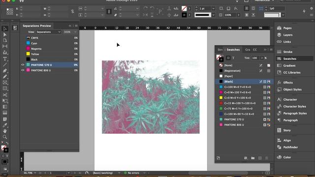Select the Type tool
Screen dimensions: 315x177
point(5,59)
